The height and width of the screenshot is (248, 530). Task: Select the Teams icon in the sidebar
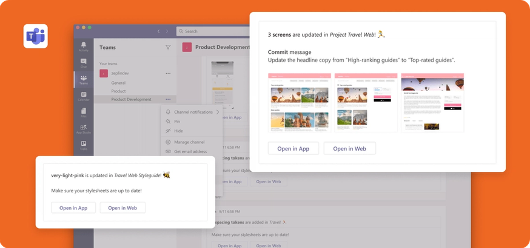[84, 80]
